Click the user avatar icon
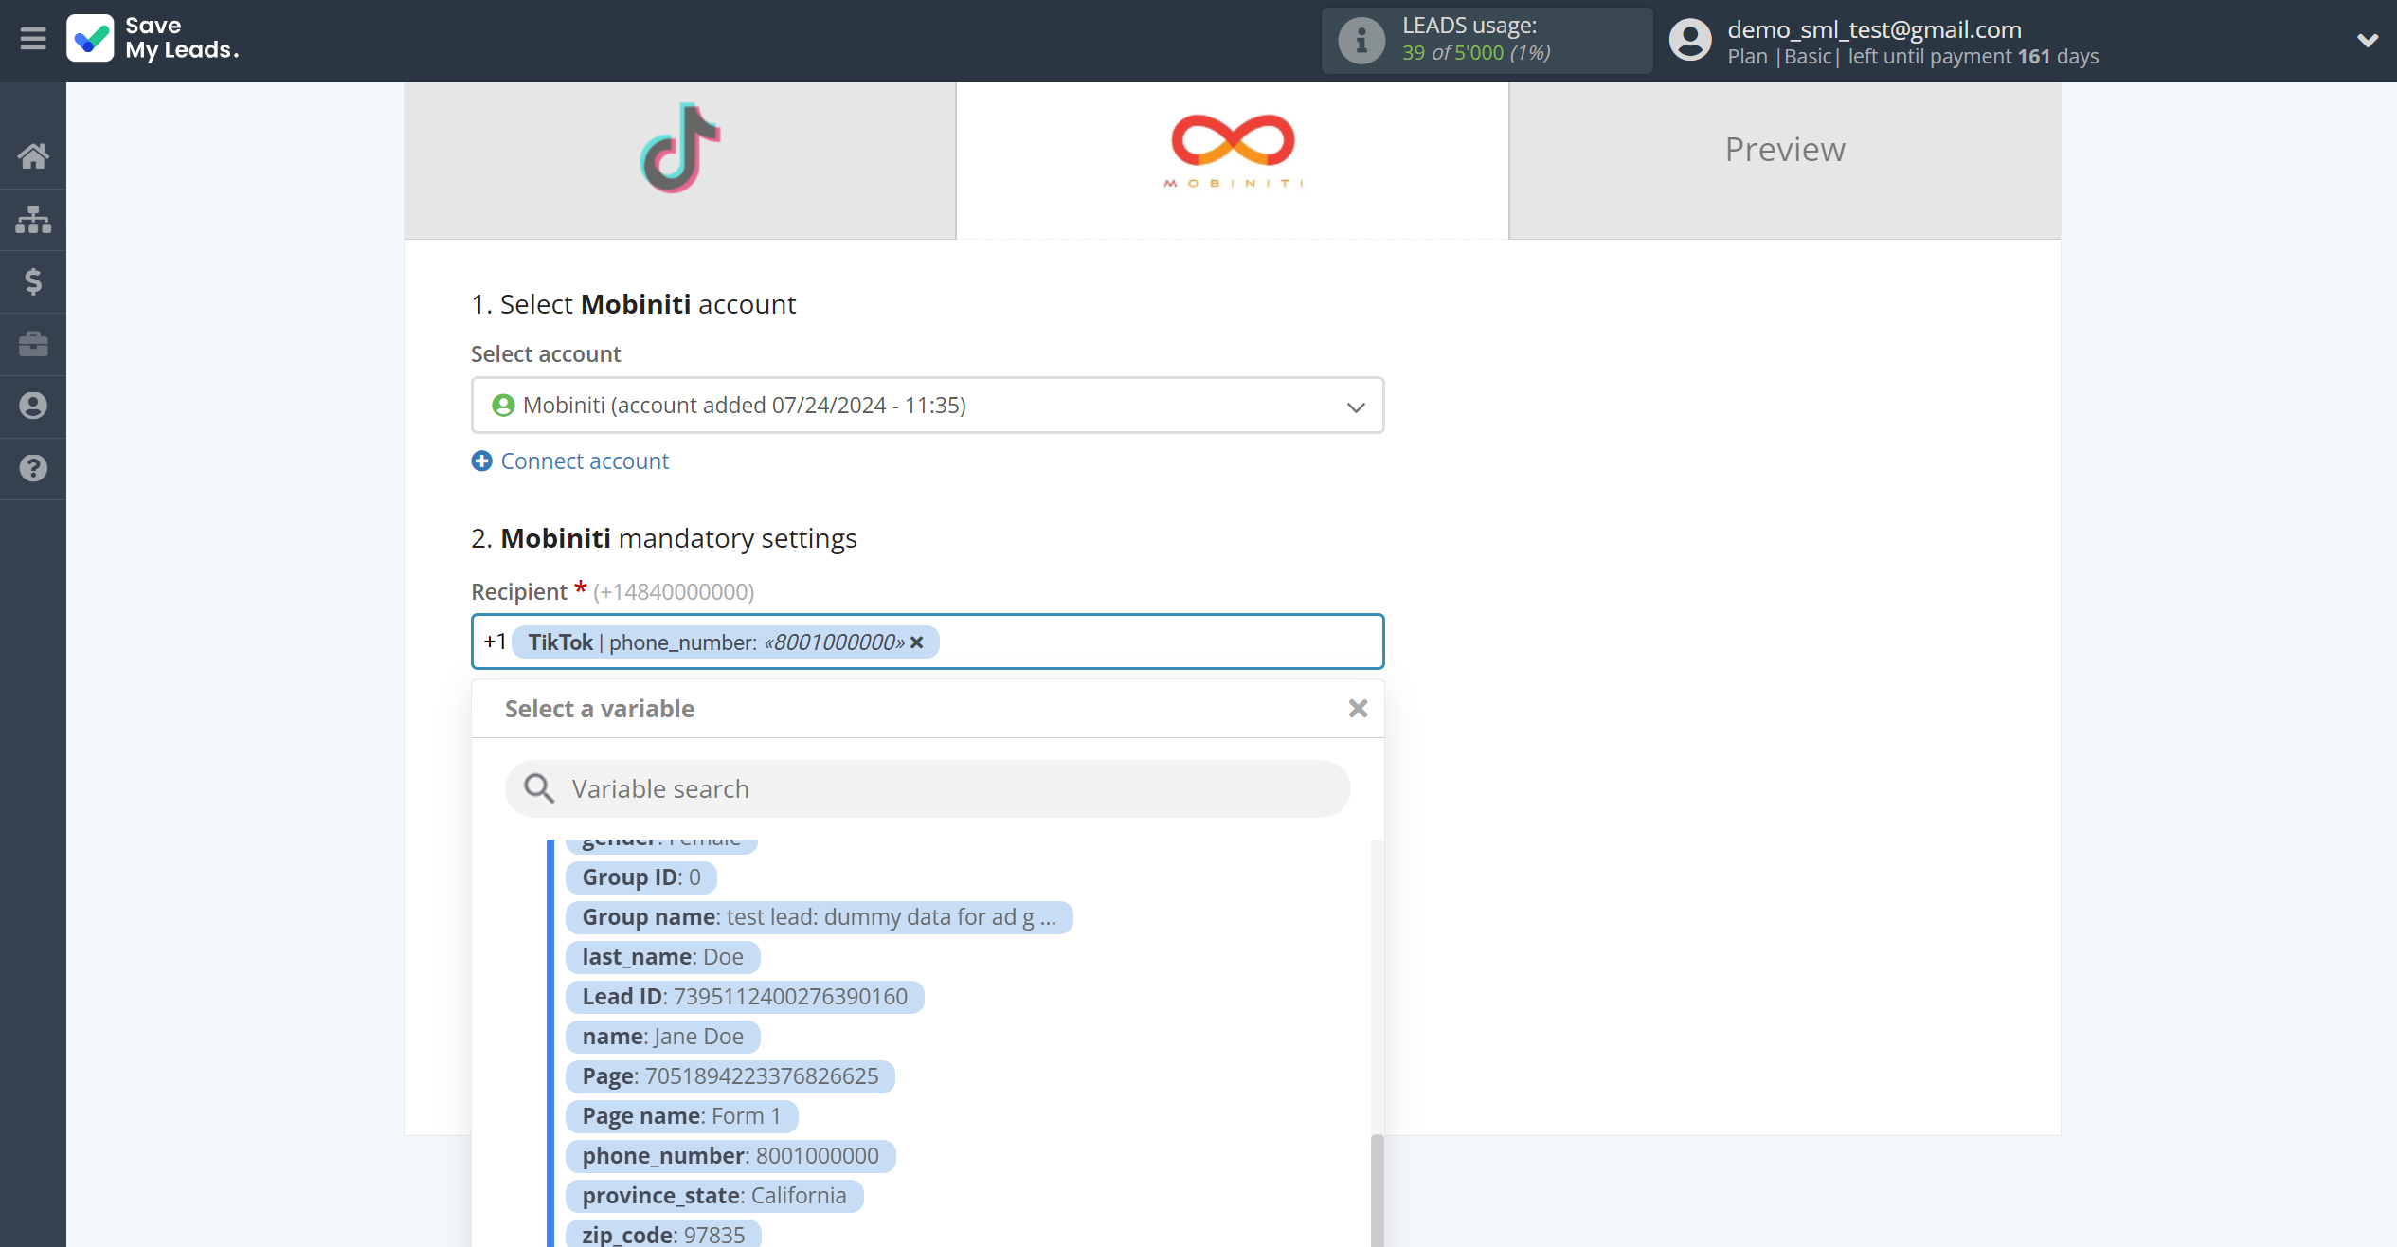Image resolution: width=2397 pixels, height=1247 pixels. click(1690, 41)
